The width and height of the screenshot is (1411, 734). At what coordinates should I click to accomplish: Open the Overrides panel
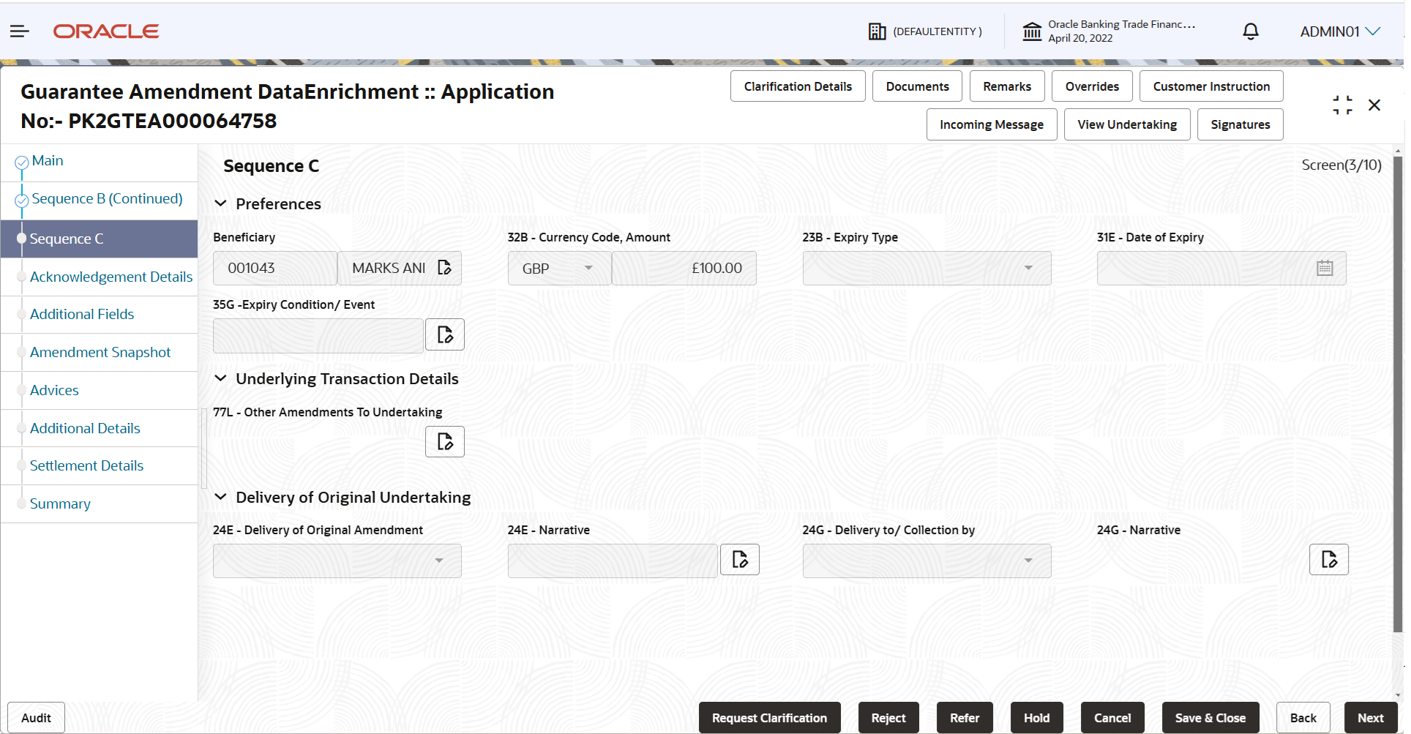1092,86
